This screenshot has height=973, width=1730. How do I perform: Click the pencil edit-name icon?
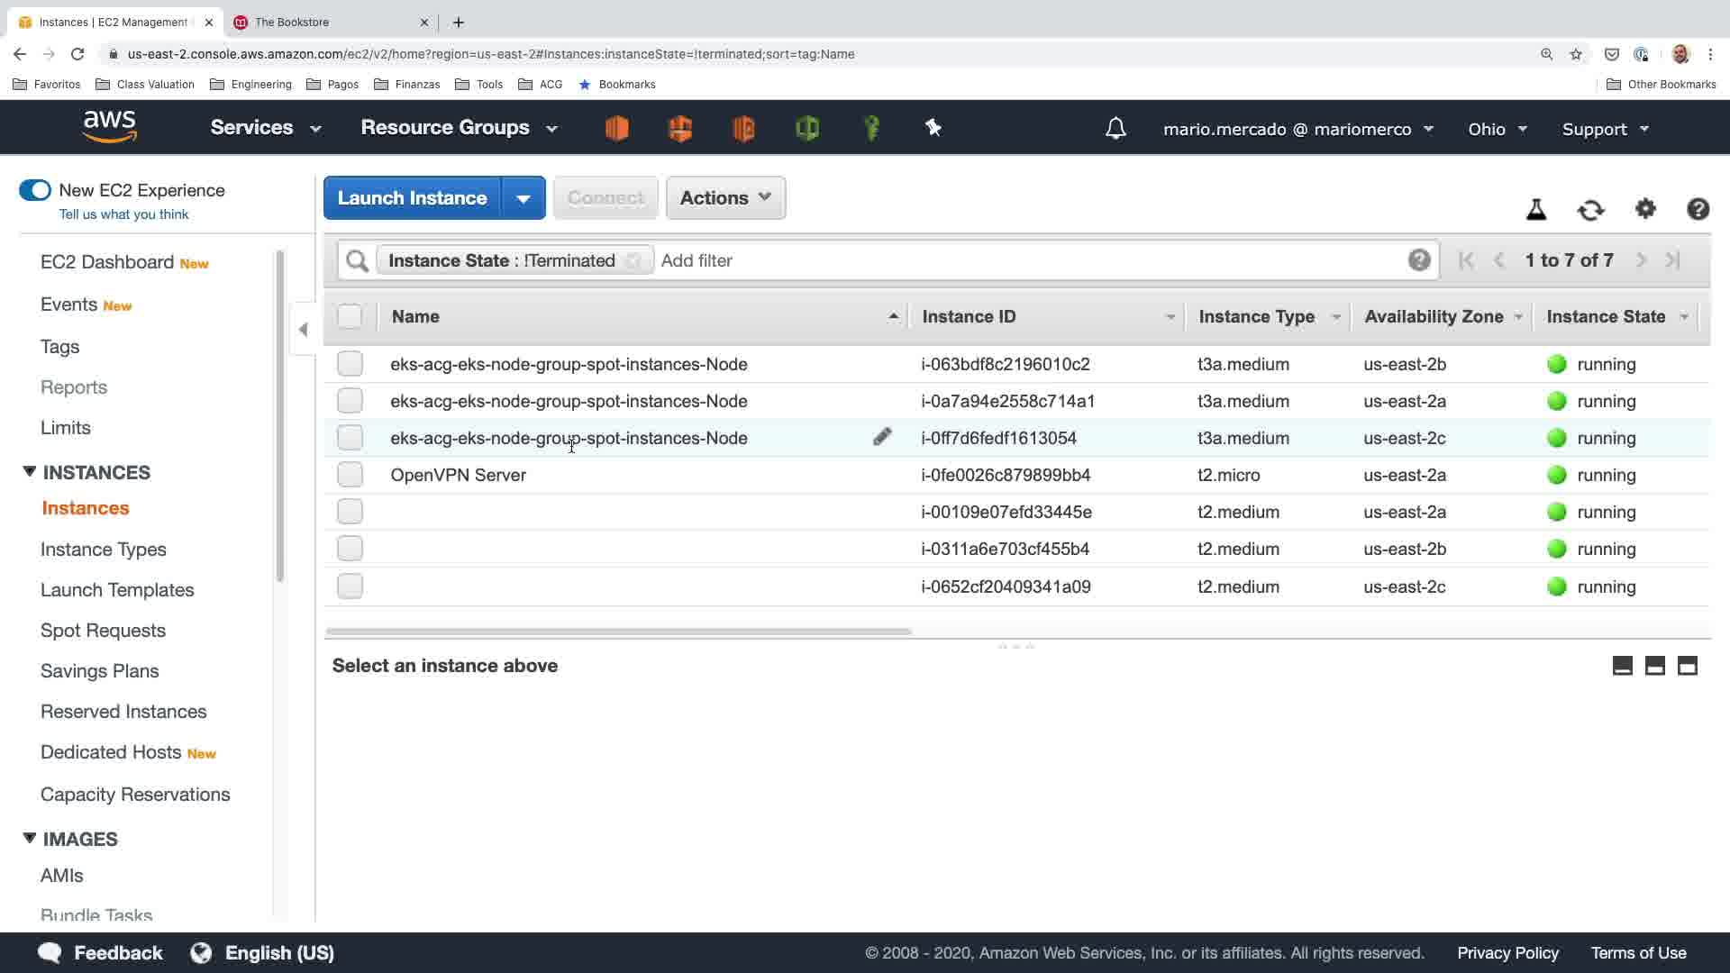coord(882,437)
